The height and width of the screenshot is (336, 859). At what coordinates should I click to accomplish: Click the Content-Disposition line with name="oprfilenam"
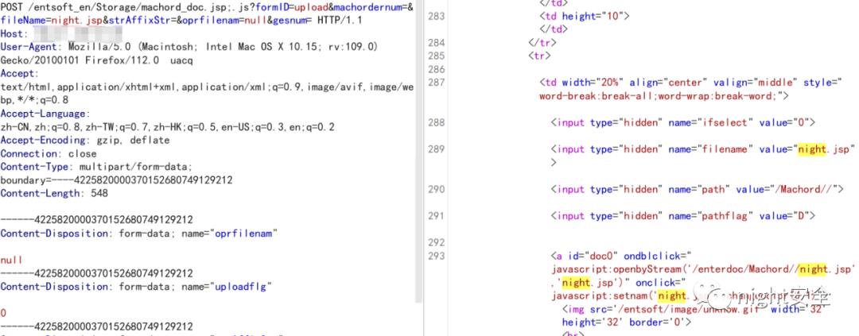click(139, 233)
